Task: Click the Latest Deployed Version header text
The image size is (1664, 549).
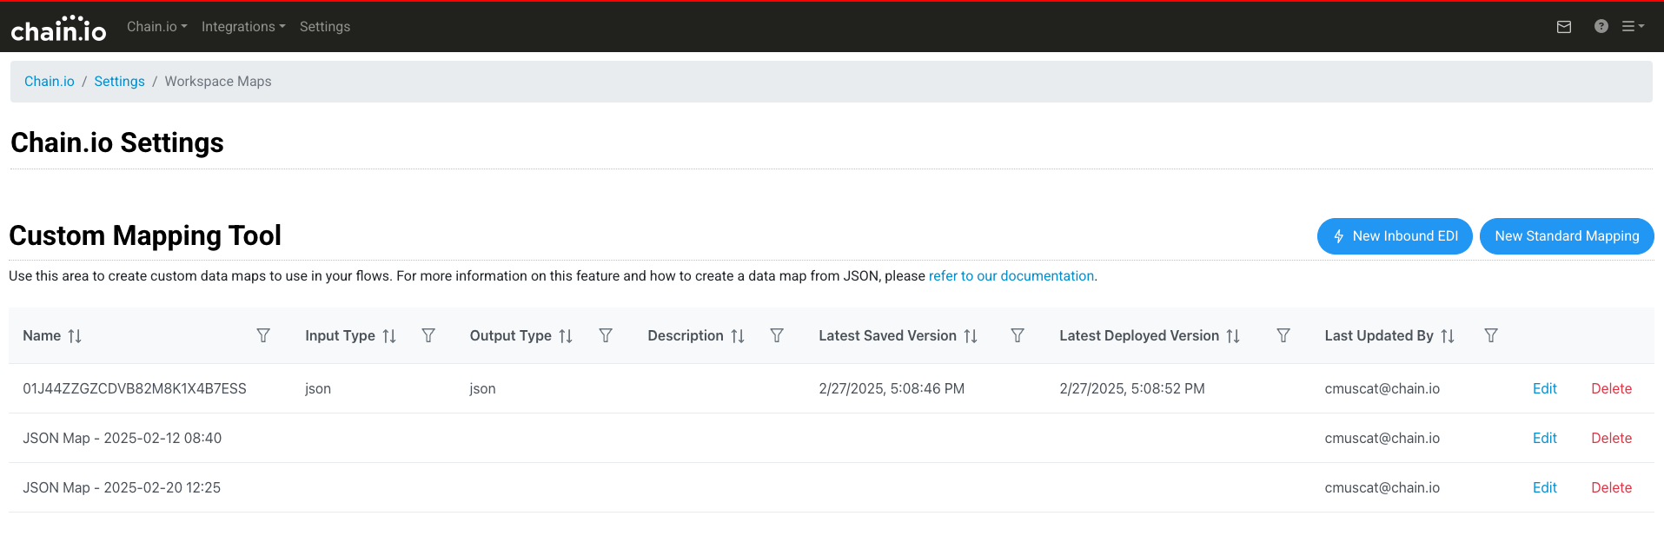Action: point(1139,336)
